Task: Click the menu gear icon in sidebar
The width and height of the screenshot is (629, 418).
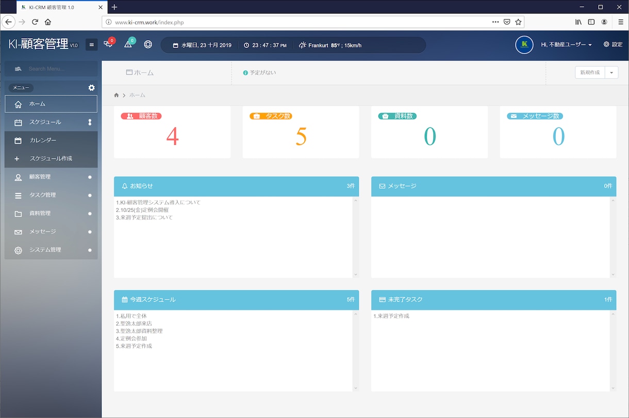Action: pyautogui.click(x=92, y=88)
